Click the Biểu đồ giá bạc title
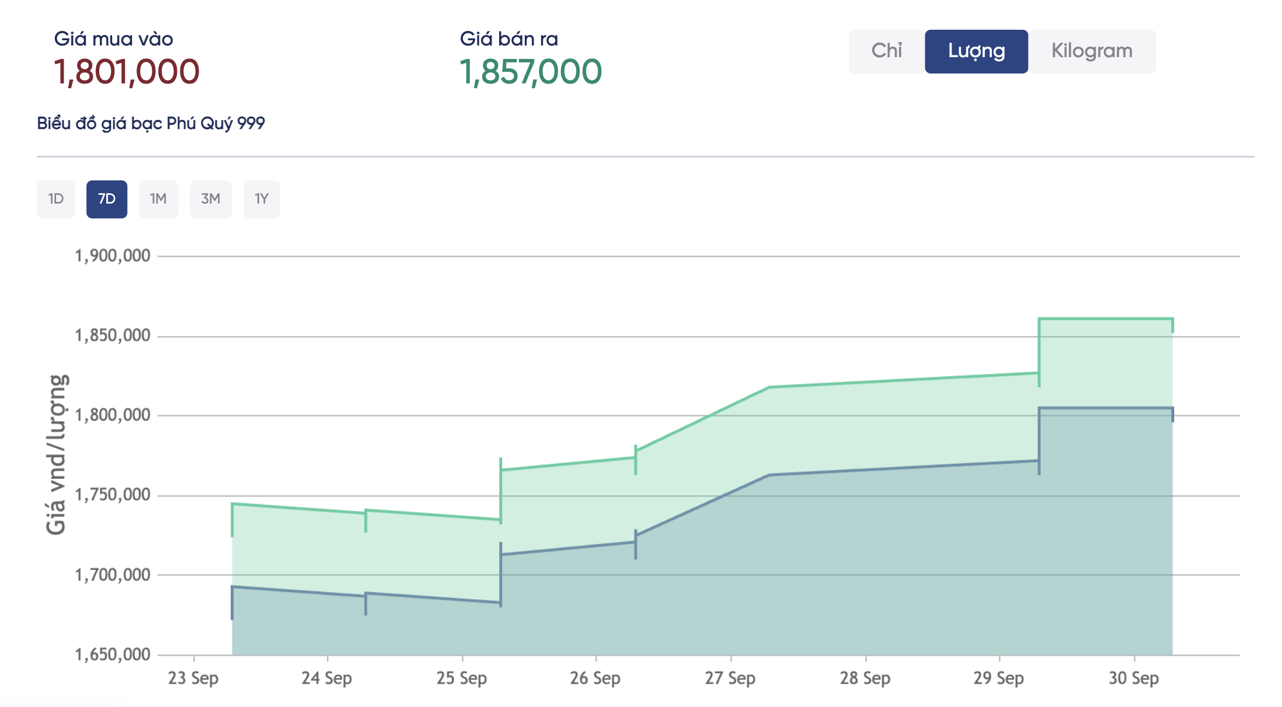1282x707 pixels. point(151,123)
